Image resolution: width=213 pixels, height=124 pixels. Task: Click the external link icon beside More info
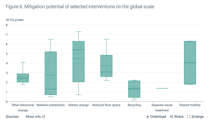pos(44,117)
